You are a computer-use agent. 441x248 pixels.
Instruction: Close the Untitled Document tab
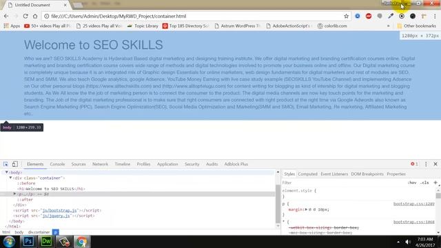click(65, 5)
